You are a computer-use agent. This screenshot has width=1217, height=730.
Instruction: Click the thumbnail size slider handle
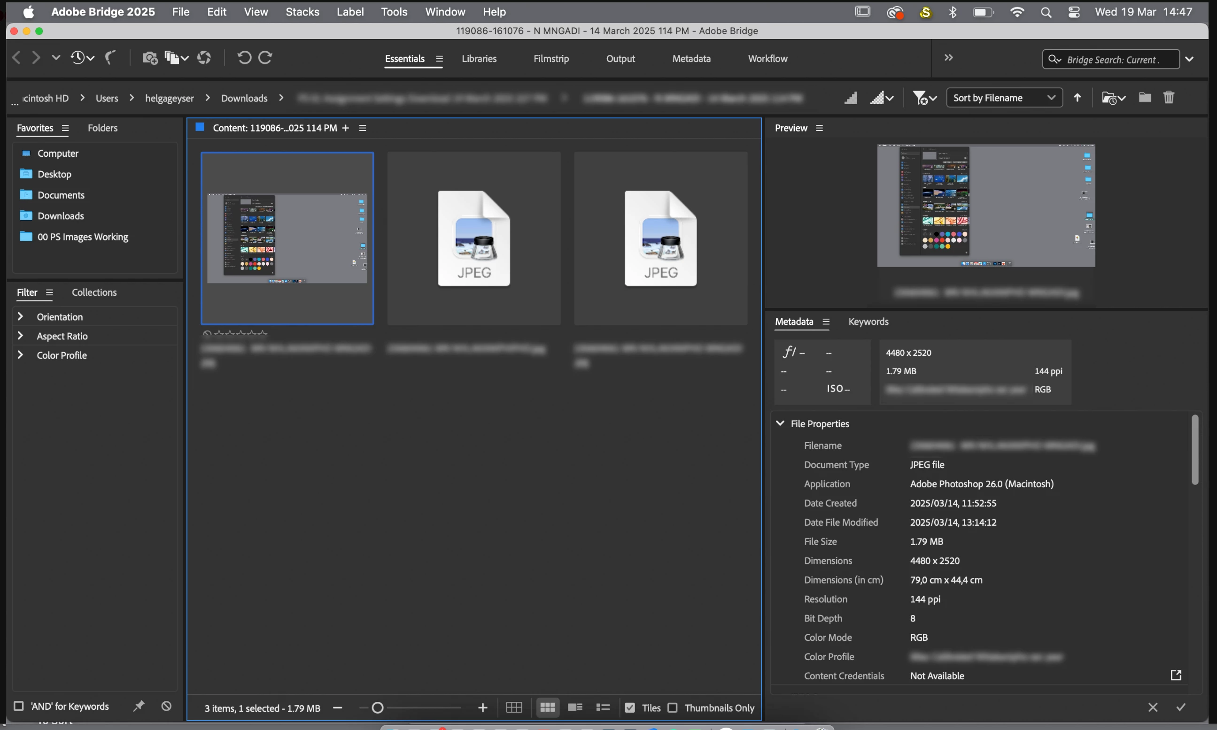(378, 707)
